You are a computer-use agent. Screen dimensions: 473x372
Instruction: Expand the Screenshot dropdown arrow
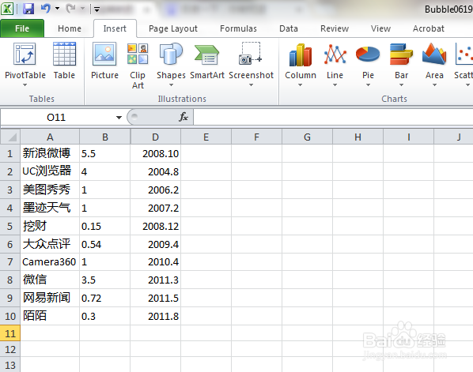(251, 85)
